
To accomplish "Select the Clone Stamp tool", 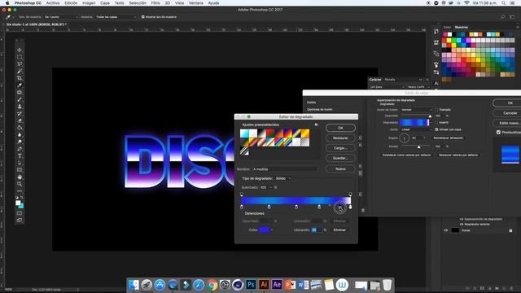I will [20, 107].
